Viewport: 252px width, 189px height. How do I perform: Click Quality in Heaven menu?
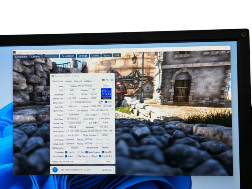95,56
